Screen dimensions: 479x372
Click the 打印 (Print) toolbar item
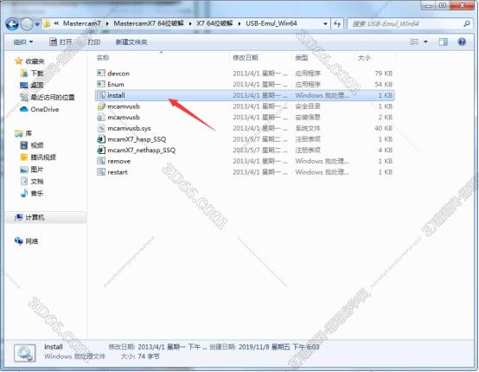[93, 42]
